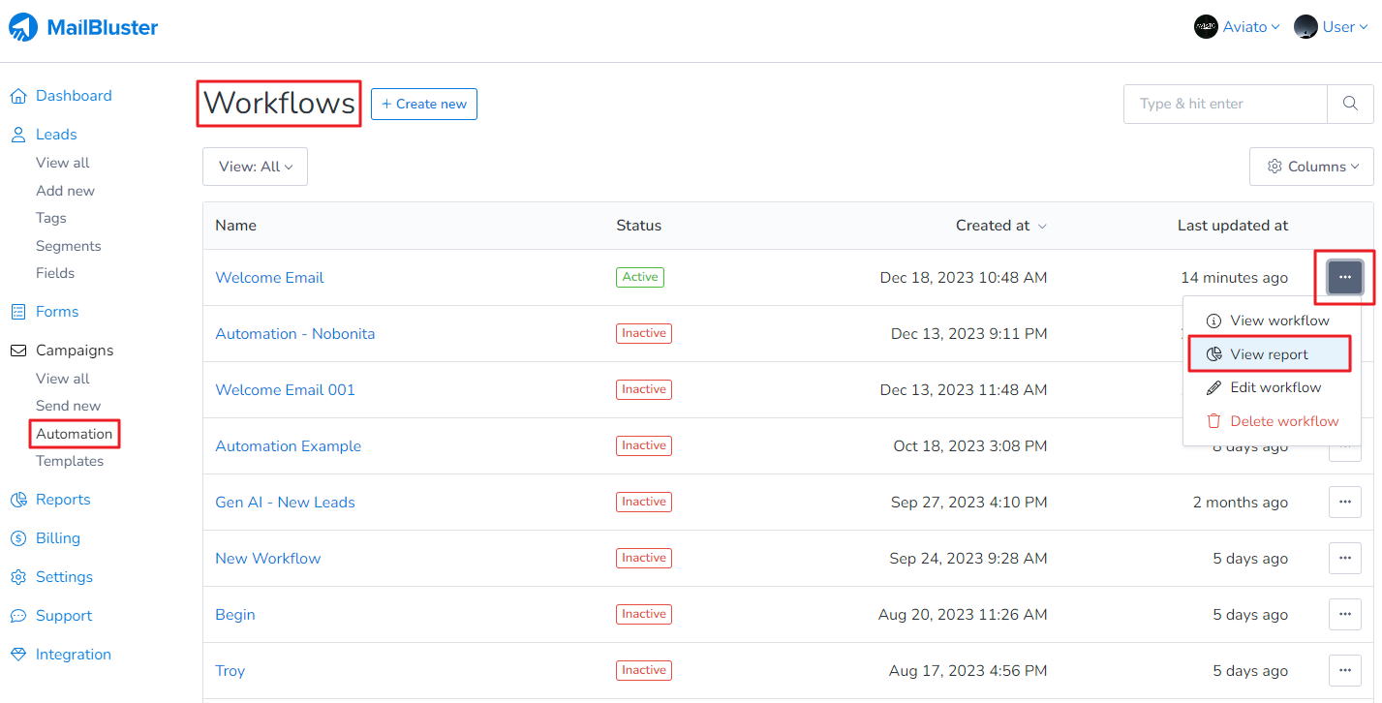Image resolution: width=1382 pixels, height=703 pixels.
Task: Click the search magnifier icon
Action: [1350, 104]
